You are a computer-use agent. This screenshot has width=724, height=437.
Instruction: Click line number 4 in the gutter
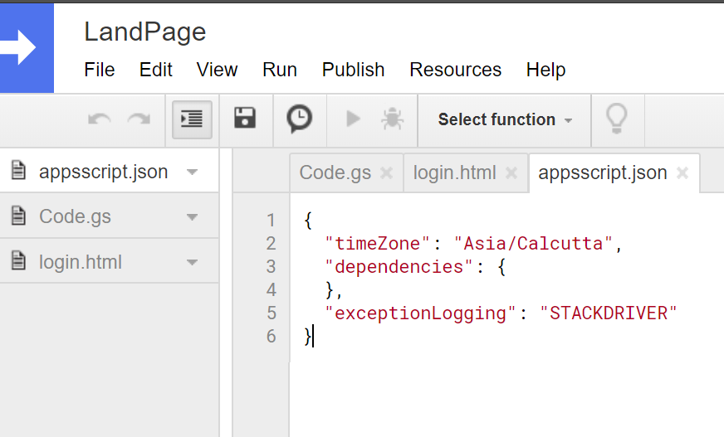271,290
